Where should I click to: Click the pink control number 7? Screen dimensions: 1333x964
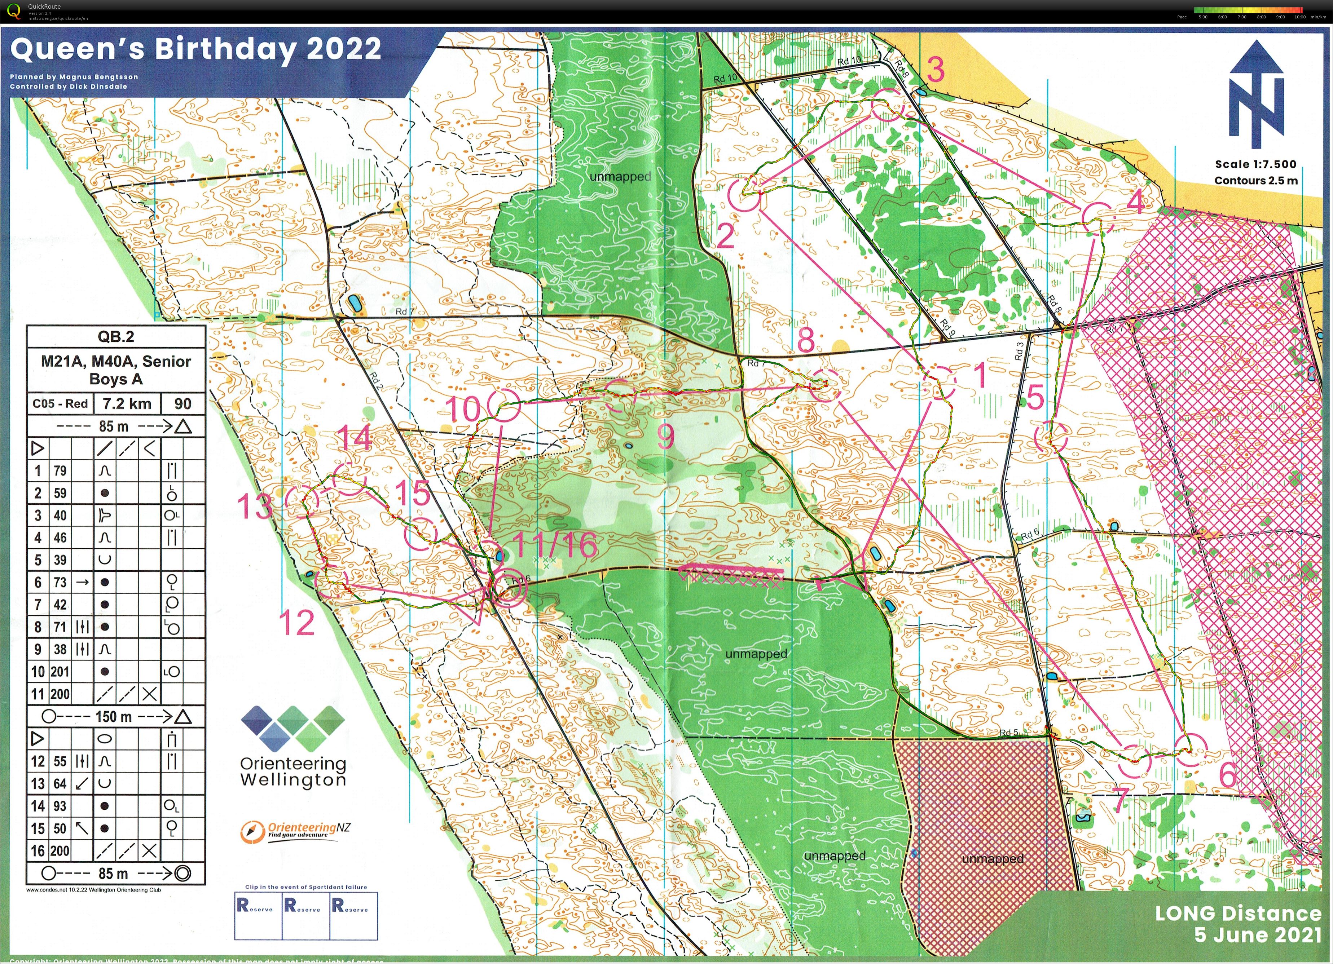pyautogui.click(x=1120, y=801)
